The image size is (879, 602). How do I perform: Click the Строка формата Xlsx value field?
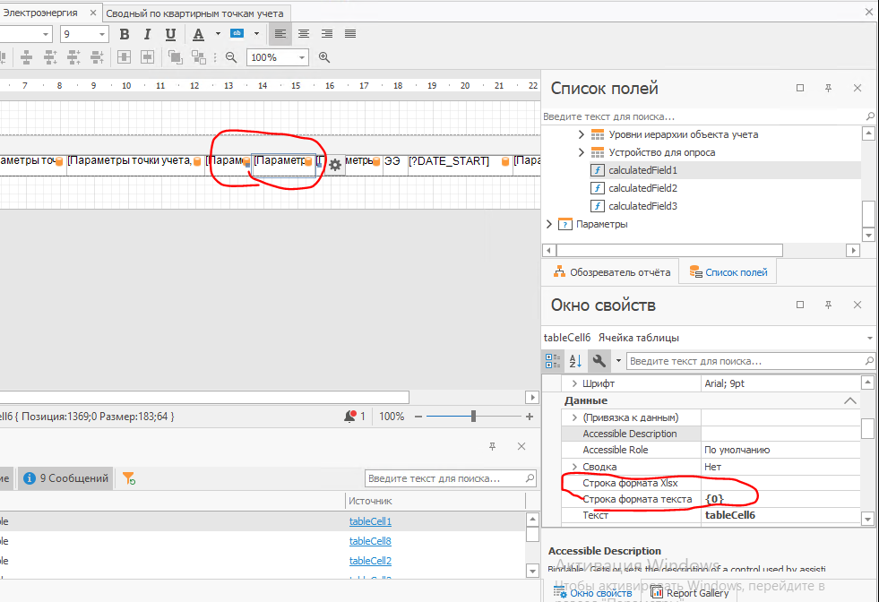pos(780,483)
